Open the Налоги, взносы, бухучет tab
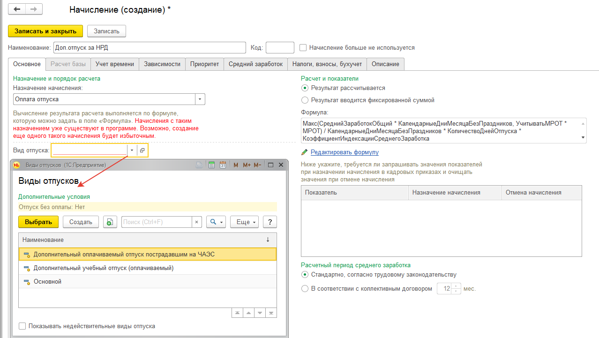The height and width of the screenshot is (338, 599). pyautogui.click(x=327, y=64)
